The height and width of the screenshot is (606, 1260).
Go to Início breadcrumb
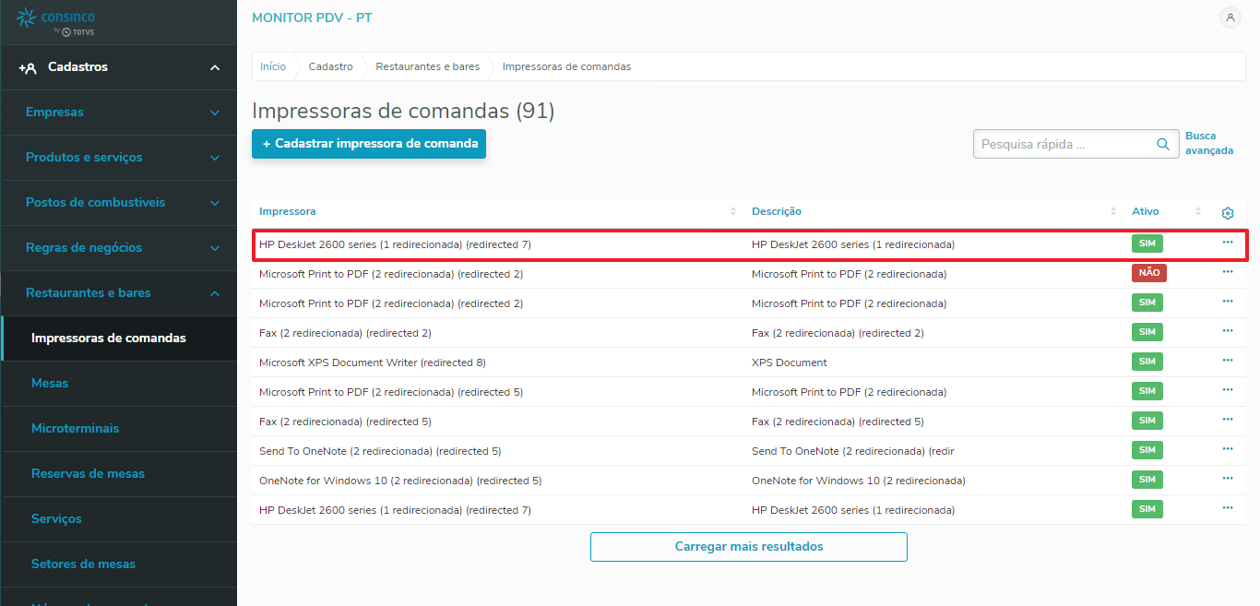click(x=273, y=66)
